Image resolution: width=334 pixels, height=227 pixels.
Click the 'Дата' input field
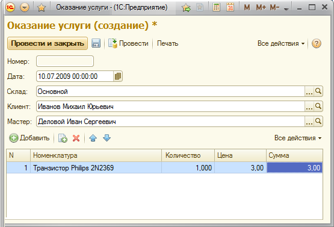coord(75,76)
